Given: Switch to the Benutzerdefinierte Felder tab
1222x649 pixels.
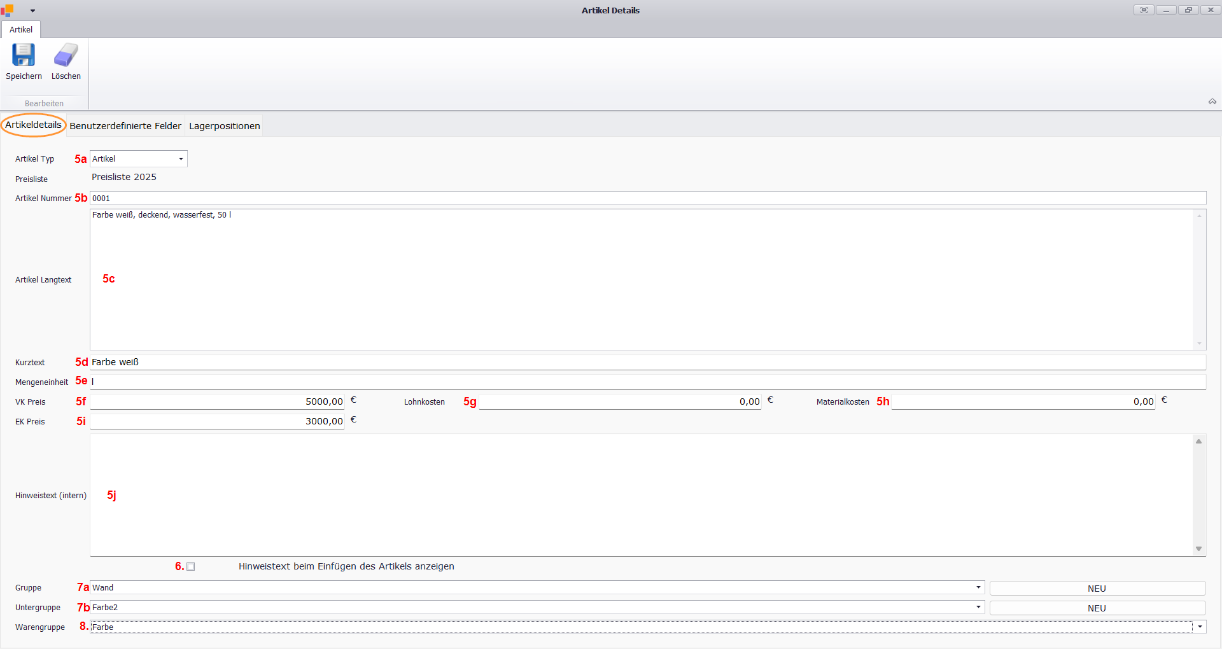Looking at the screenshot, I should 125,126.
